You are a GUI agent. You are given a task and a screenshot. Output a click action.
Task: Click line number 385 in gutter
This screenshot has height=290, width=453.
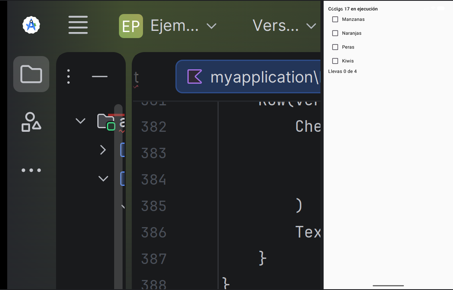[x=154, y=206]
